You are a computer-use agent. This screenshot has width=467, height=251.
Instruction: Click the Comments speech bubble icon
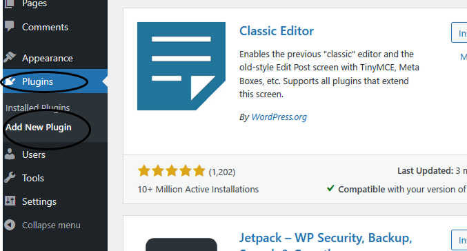click(x=10, y=26)
